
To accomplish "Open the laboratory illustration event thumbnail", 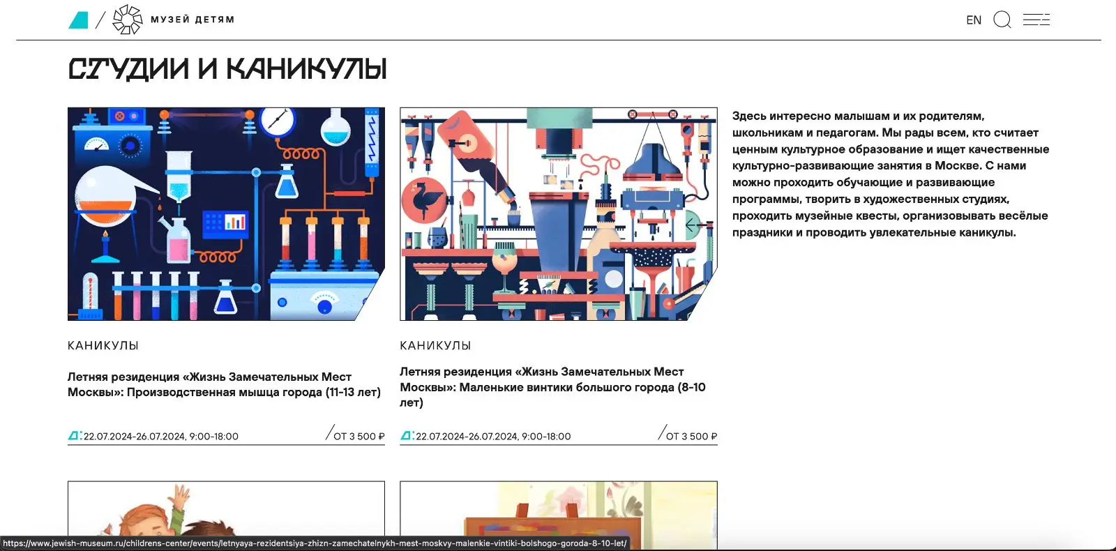I will point(226,214).
